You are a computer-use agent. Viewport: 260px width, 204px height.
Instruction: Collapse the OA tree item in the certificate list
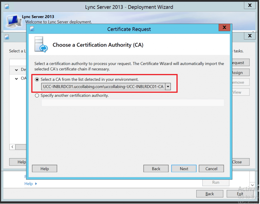[16, 78]
